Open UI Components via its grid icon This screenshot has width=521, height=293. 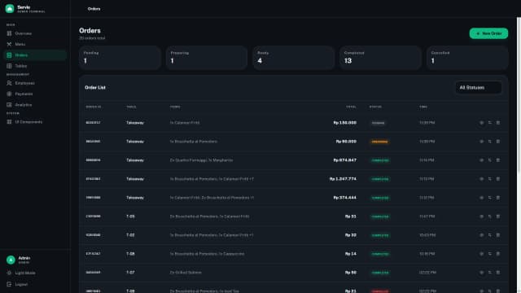click(x=9, y=122)
